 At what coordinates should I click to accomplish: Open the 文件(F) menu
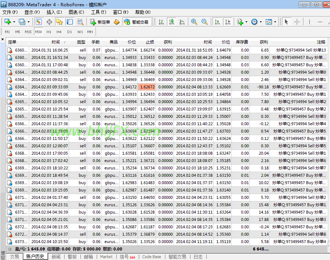pos(10,12)
